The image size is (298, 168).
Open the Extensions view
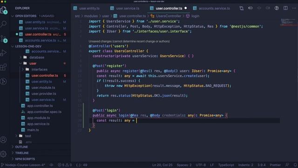click(x=4, y=67)
